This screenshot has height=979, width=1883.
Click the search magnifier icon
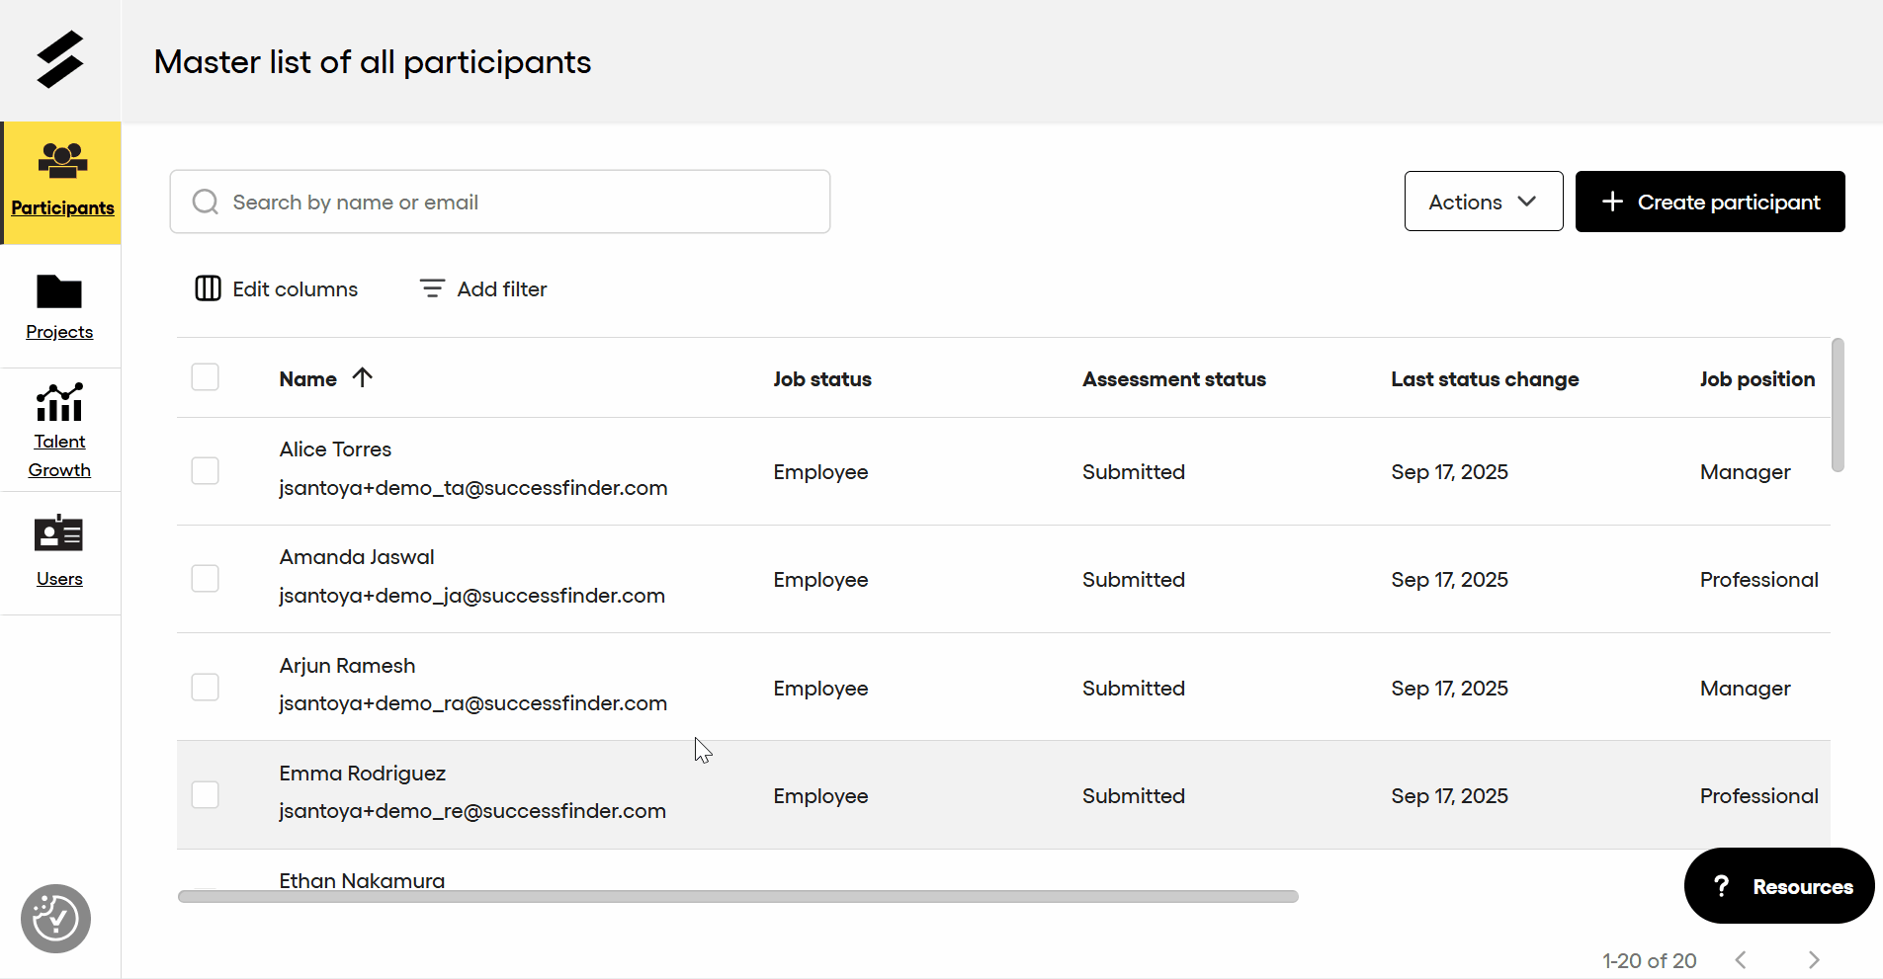pyautogui.click(x=206, y=202)
